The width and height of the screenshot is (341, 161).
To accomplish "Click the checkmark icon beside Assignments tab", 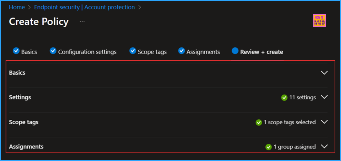I will (x=181, y=51).
